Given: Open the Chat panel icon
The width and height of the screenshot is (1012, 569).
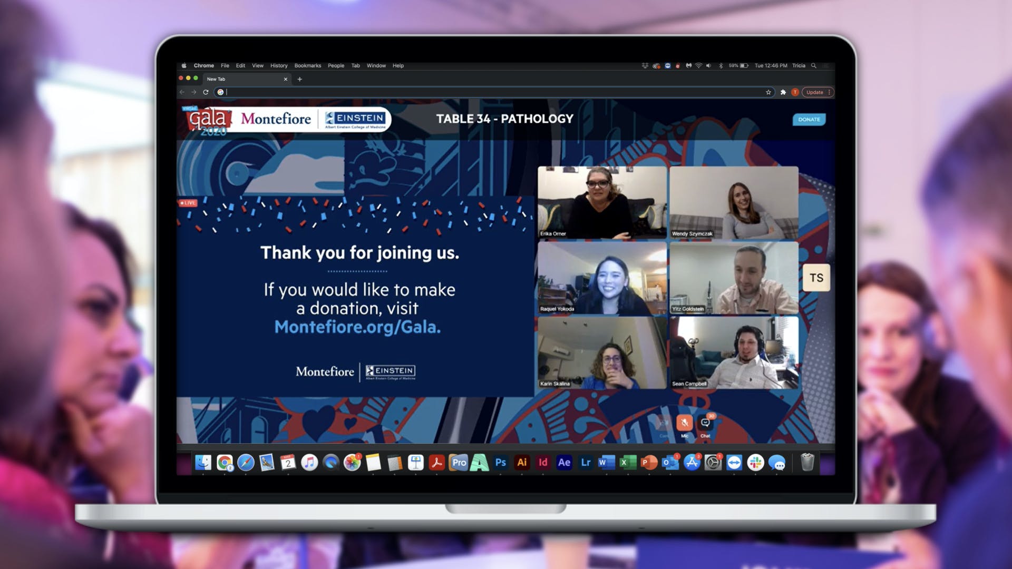Looking at the screenshot, I should tap(705, 423).
